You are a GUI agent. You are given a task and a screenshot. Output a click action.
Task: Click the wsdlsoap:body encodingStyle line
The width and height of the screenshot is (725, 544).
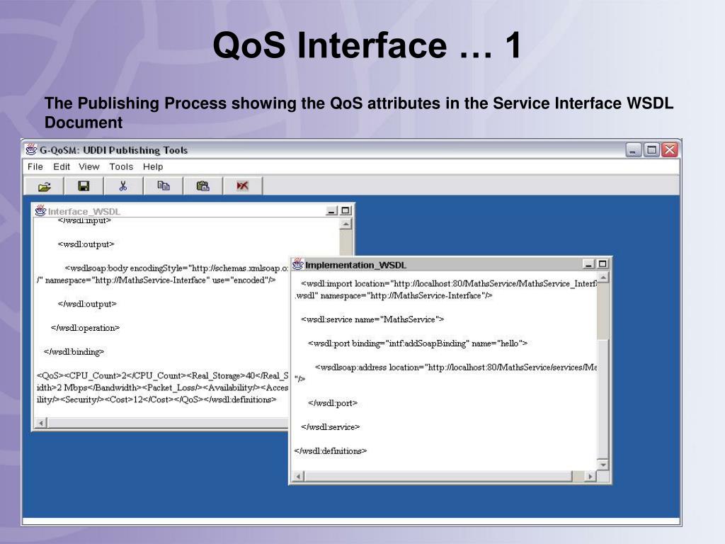click(176, 268)
